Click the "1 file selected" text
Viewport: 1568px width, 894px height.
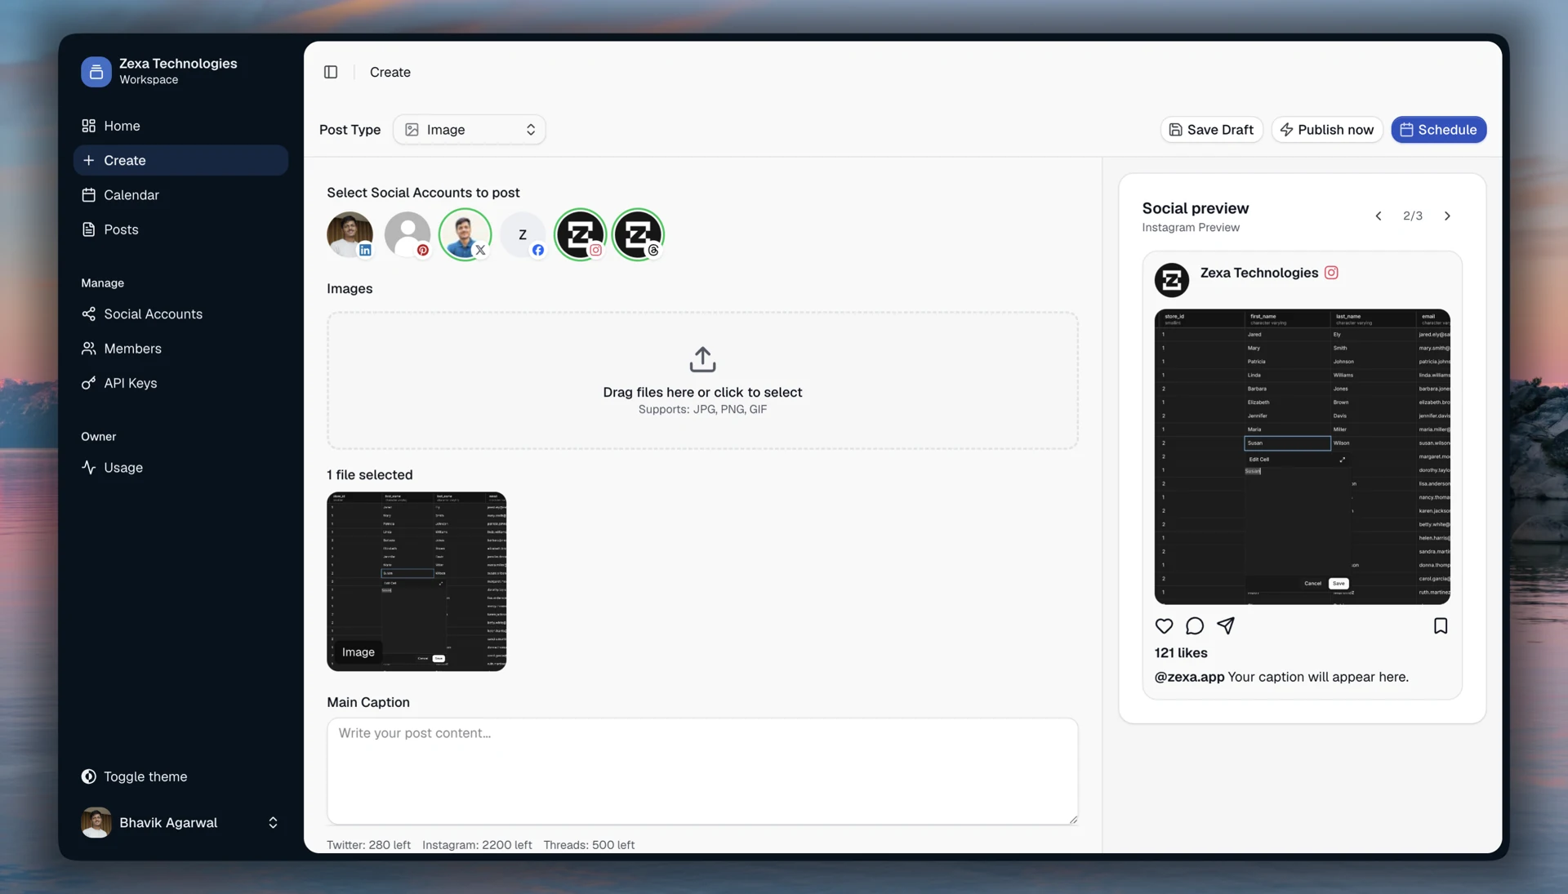[x=370, y=475]
